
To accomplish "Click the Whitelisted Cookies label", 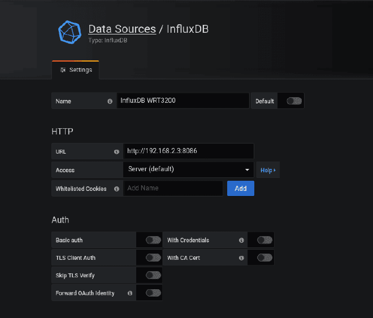I will (81, 189).
